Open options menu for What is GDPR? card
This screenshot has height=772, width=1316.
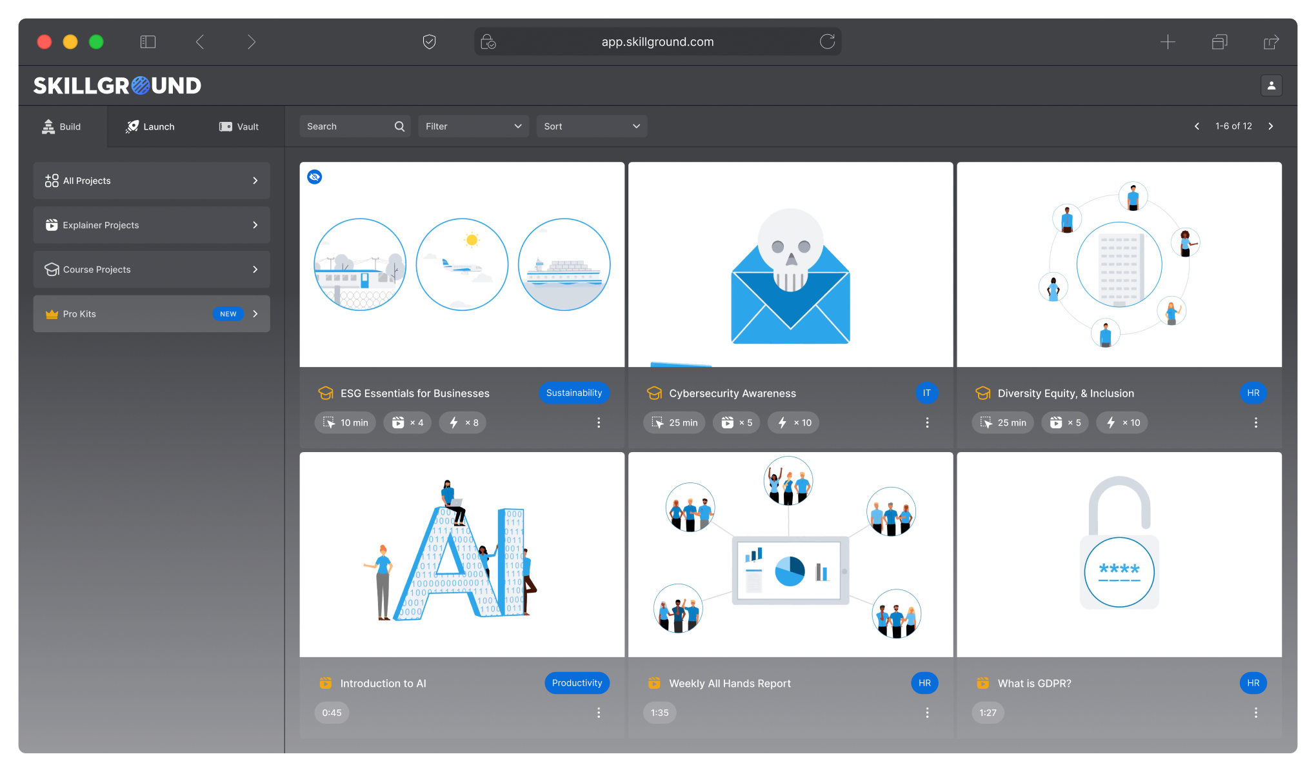1255,713
